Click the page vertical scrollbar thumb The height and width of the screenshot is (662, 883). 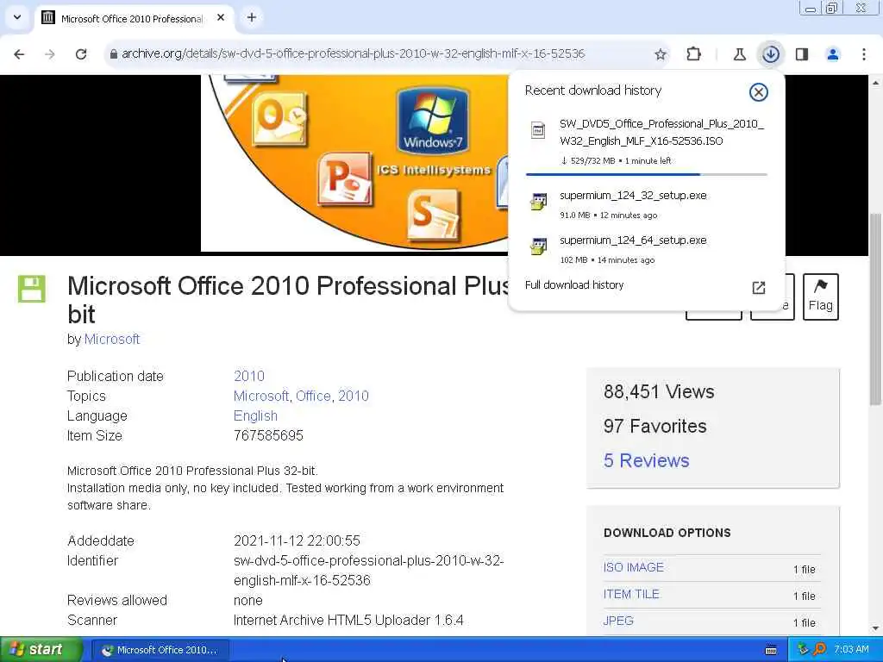(x=875, y=309)
